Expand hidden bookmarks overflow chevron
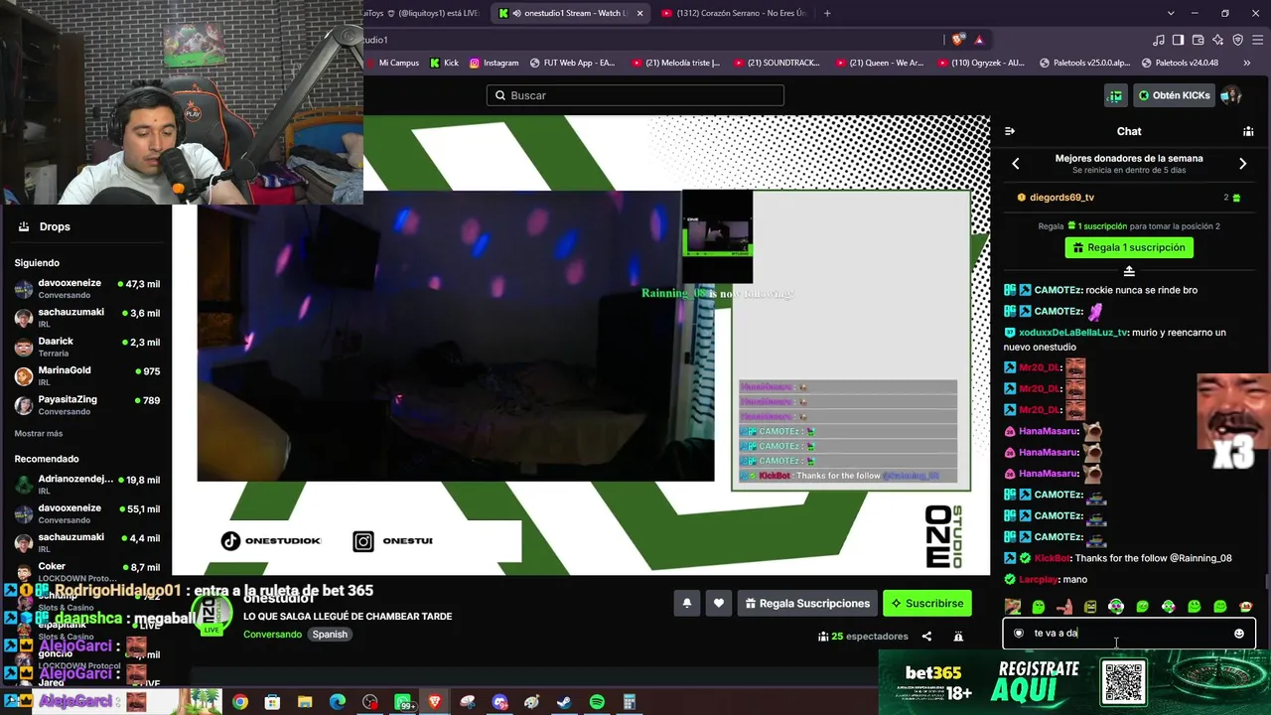Viewport: 1271px width, 715px height. tap(1247, 63)
